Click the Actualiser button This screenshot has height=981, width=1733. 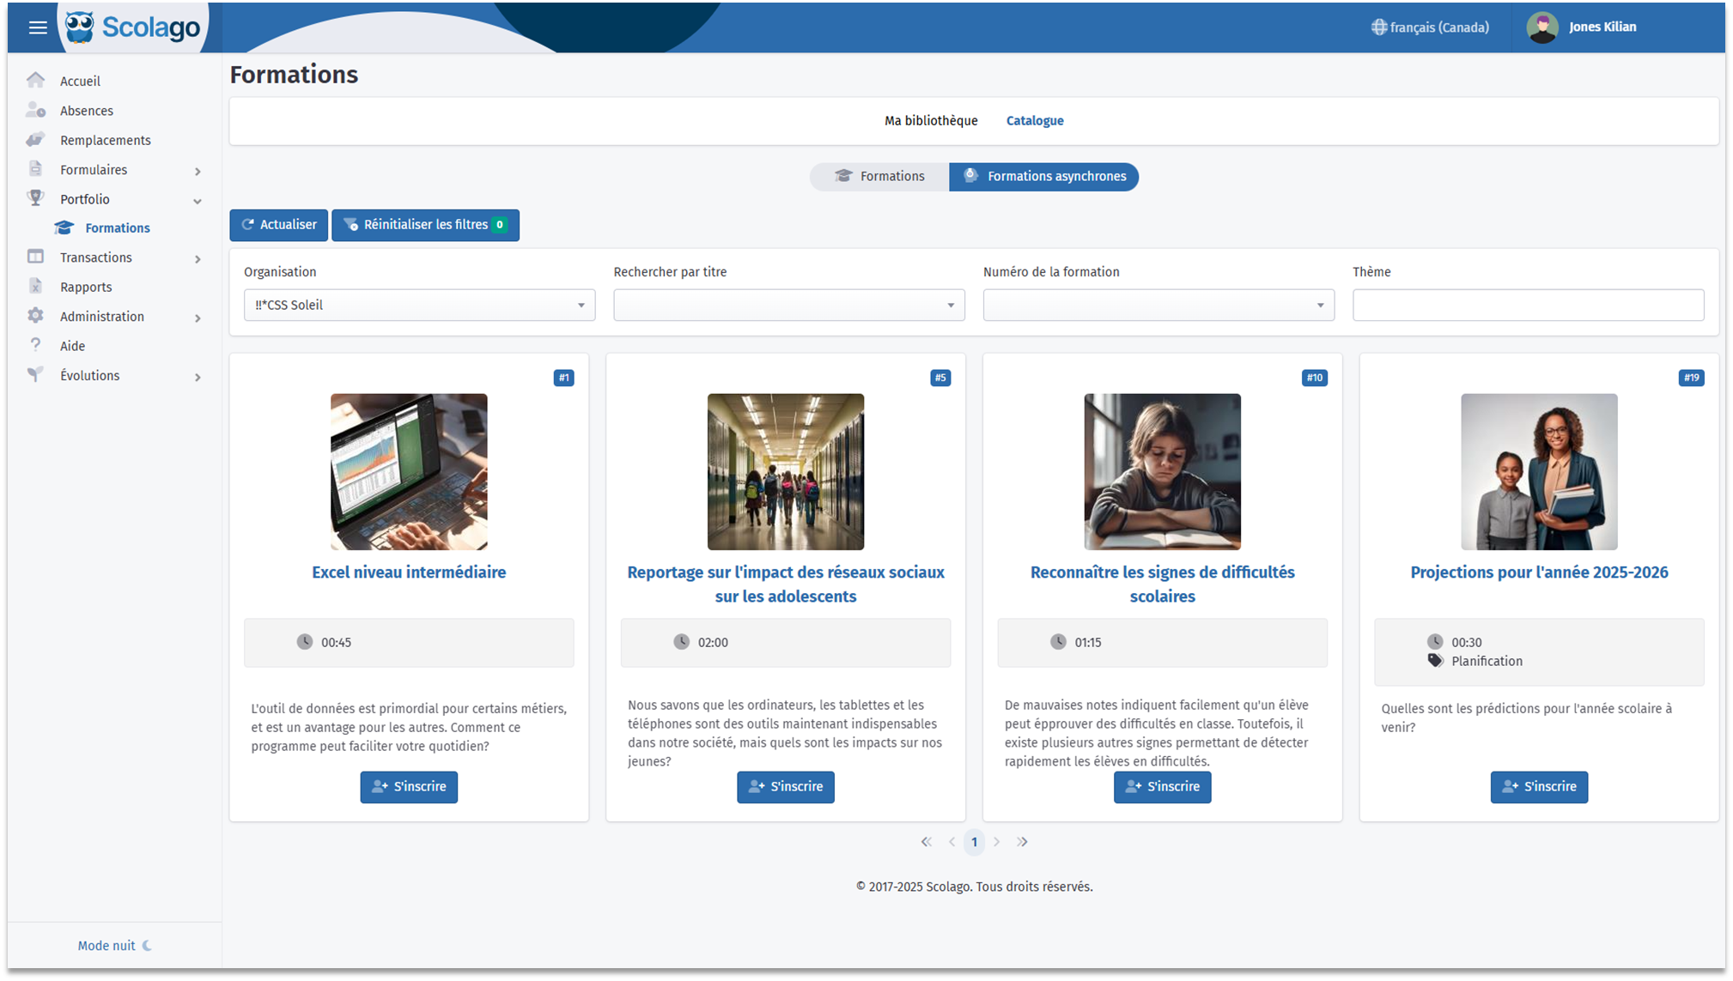278,225
